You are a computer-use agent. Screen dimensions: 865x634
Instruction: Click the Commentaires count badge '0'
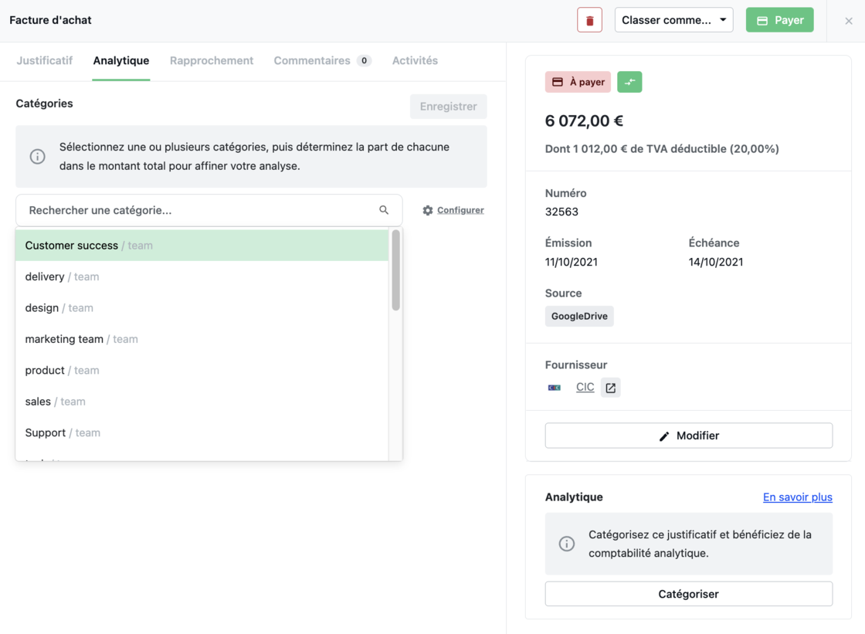tap(364, 61)
